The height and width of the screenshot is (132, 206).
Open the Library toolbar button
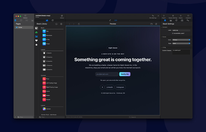click(62, 16)
